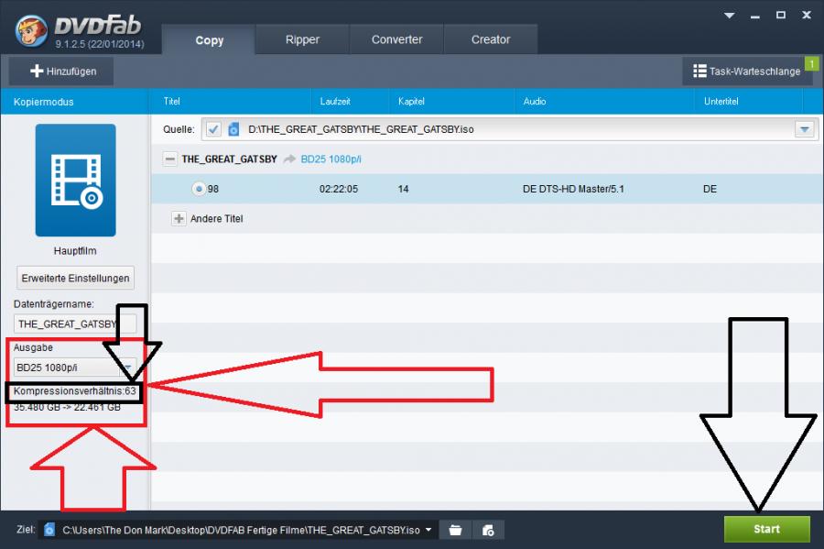Expand the Quelle source path dropdown
The height and width of the screenshot is (549, 824).
[805, 129]
